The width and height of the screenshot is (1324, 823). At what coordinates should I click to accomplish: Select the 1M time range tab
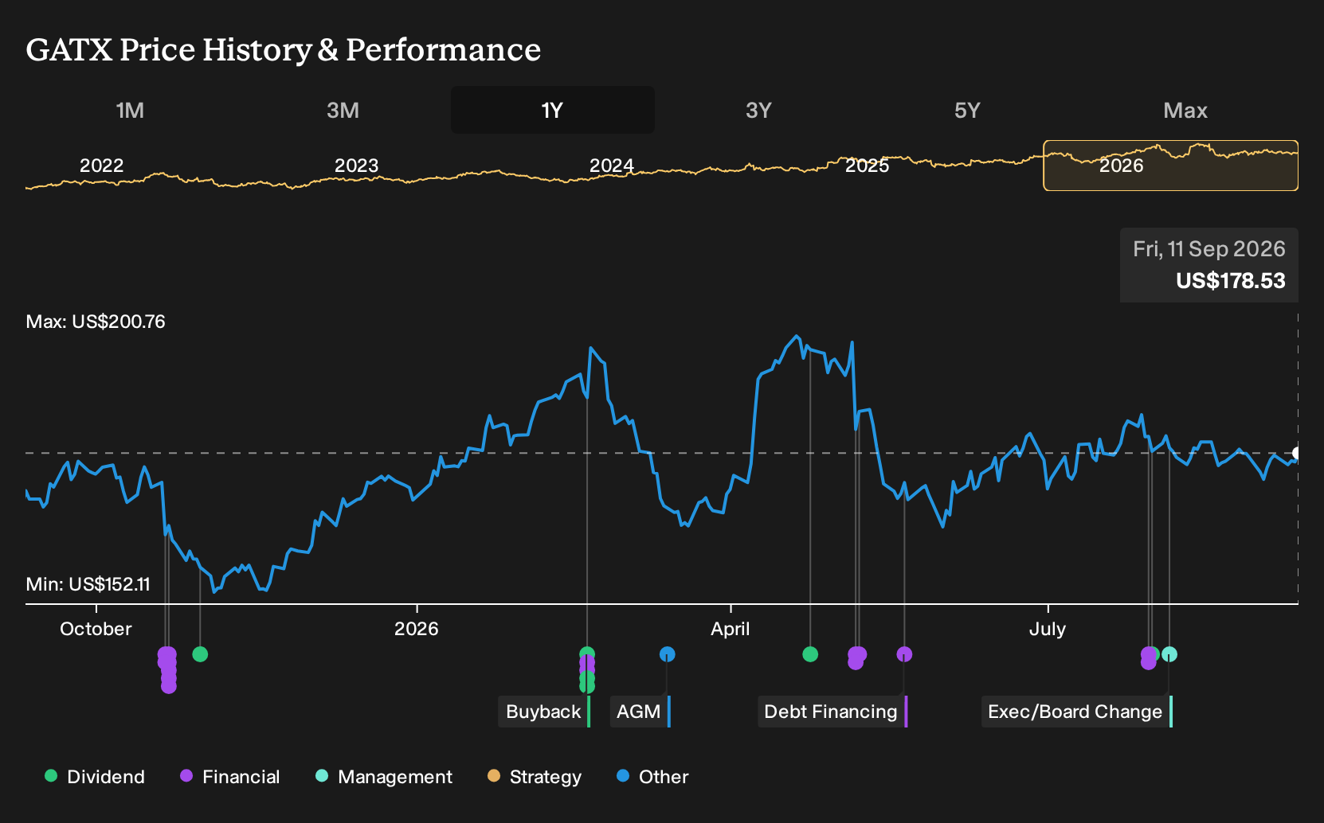click(x=130, y=110)
